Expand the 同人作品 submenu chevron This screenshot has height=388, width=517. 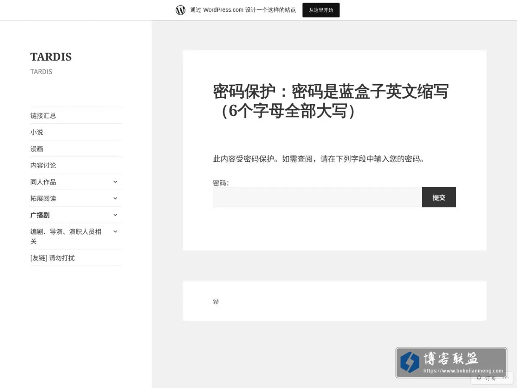[115, 182]
